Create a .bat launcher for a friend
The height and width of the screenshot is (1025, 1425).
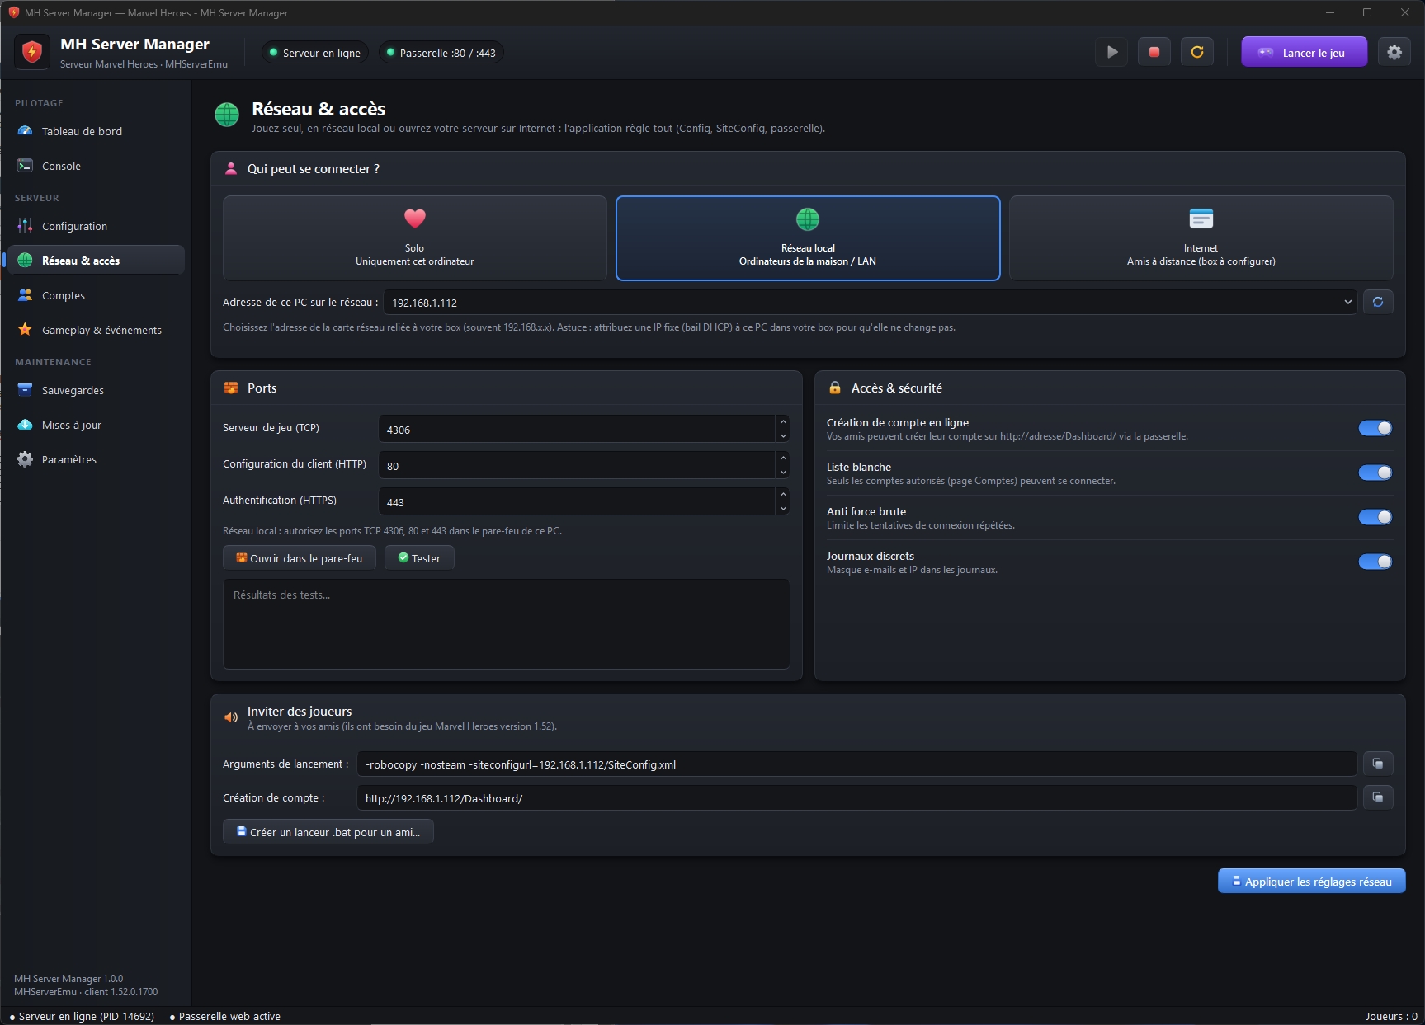328,832
